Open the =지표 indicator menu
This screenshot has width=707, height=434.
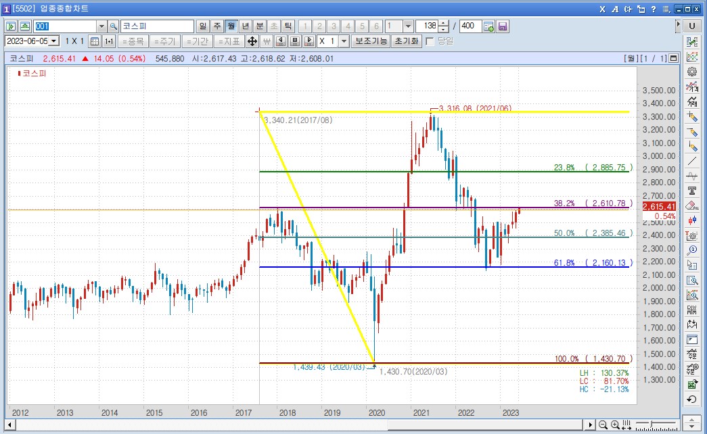(229, 41)
